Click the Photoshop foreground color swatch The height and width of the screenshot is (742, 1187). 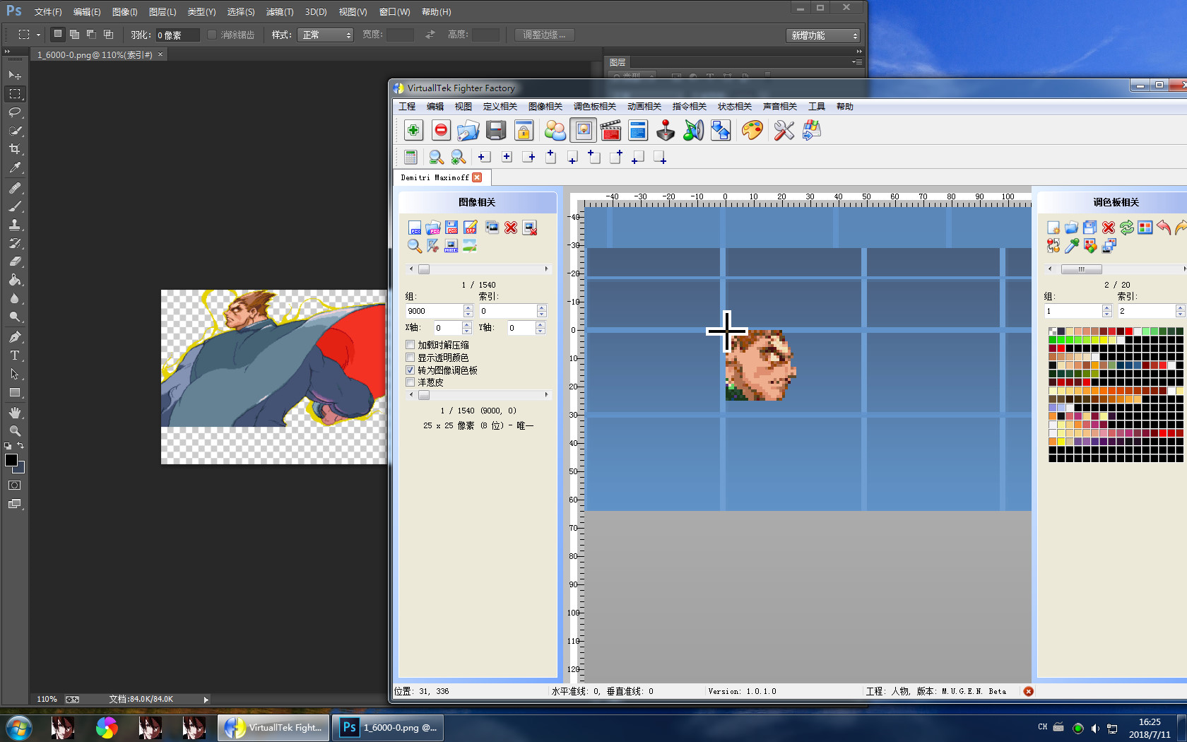pyautogui.click(x=11, y=460)
